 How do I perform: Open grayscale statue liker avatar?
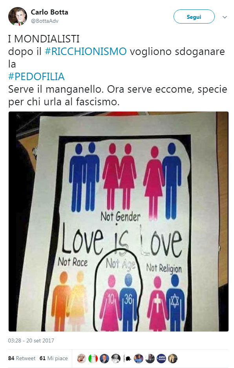click(116, 358)
